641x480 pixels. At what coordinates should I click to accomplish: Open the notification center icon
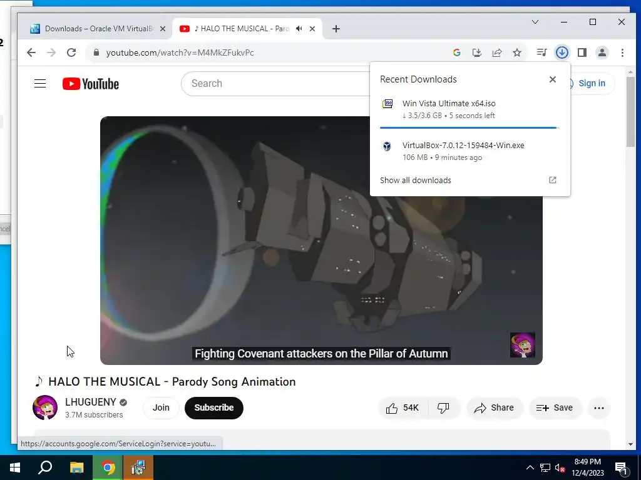621,469
